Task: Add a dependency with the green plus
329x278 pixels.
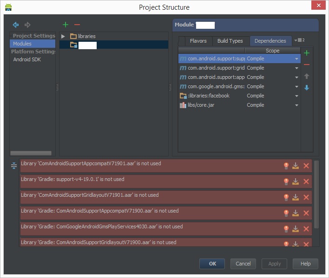Action: click(x=307, y=53)
